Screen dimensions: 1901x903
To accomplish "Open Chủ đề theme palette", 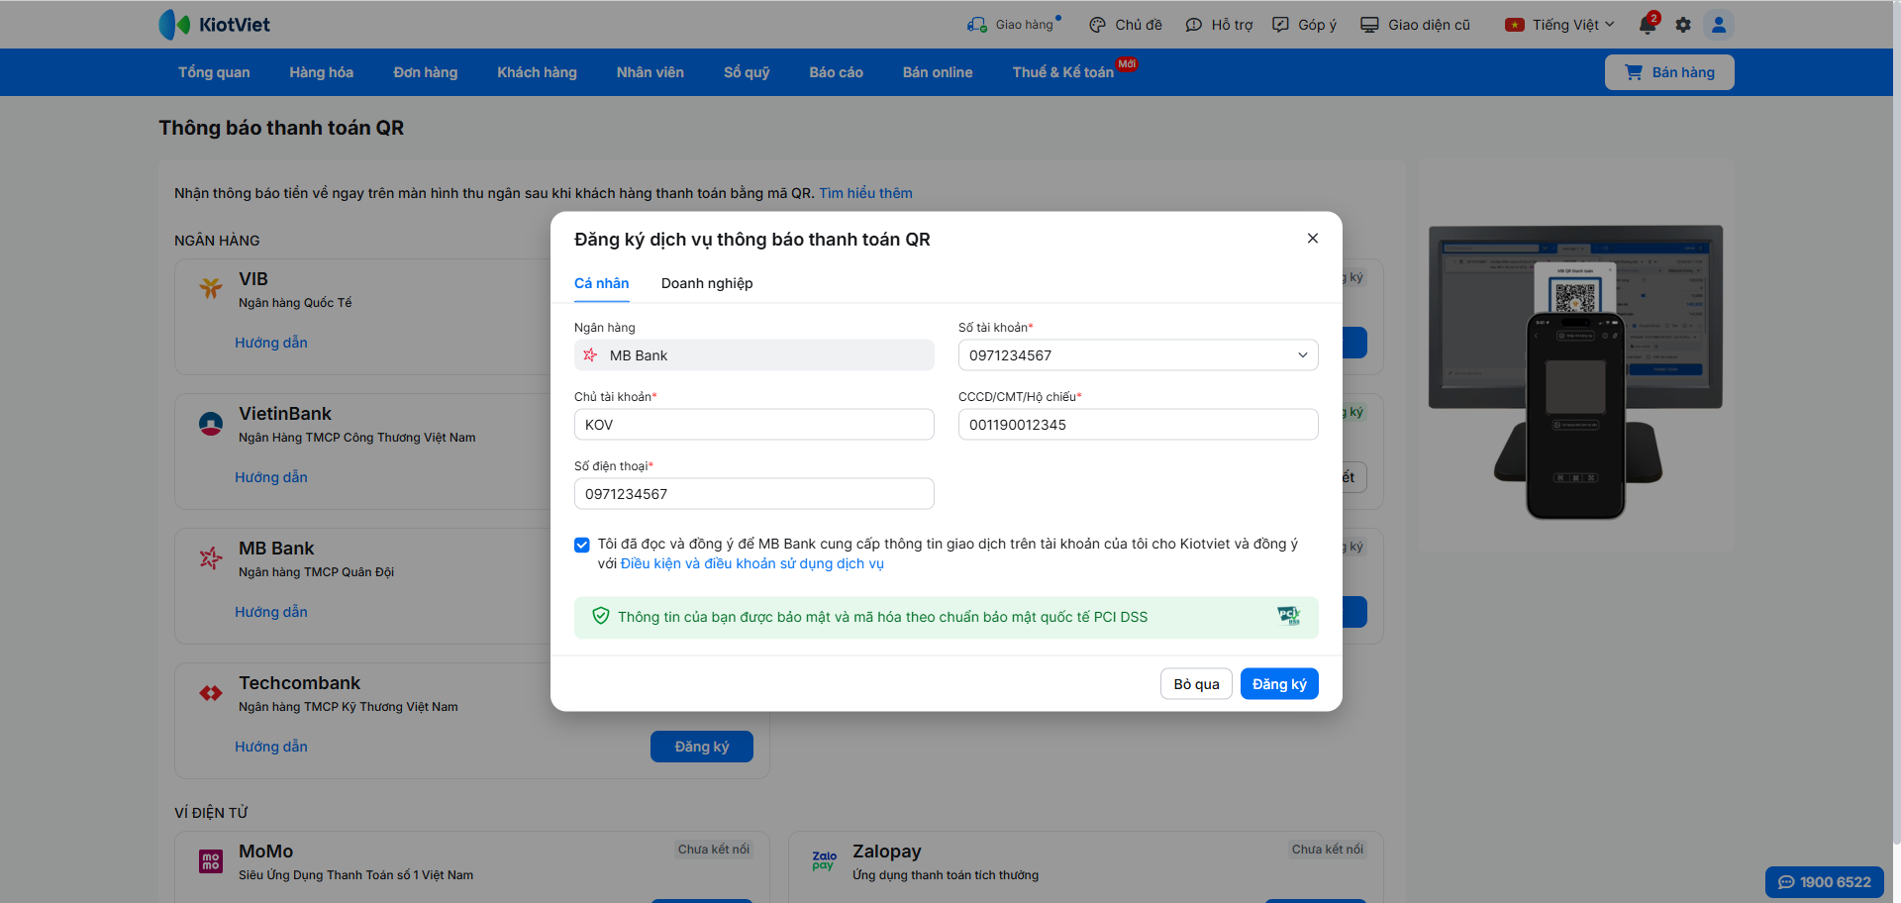I will tap(1126, 25).
